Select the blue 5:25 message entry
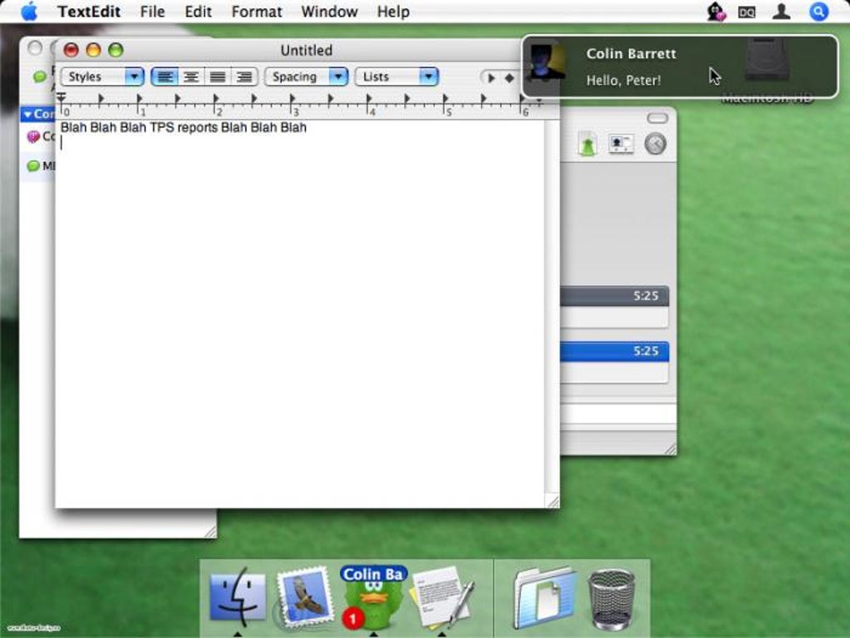 coord(614,352)
